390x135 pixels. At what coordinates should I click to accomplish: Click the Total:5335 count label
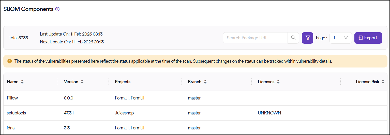[18, 38]
